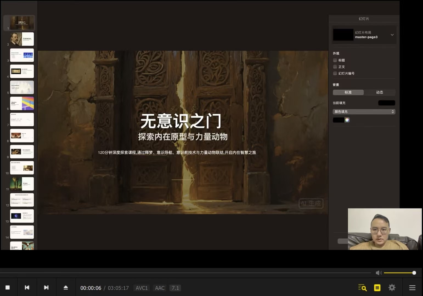Mute audio with the speaker icon
The height and width of the screenshot is (296, 423).
(379, 273)
